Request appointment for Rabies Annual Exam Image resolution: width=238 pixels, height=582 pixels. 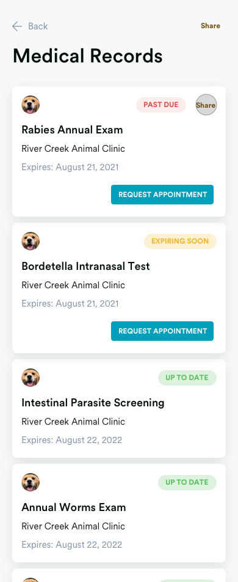162,195
